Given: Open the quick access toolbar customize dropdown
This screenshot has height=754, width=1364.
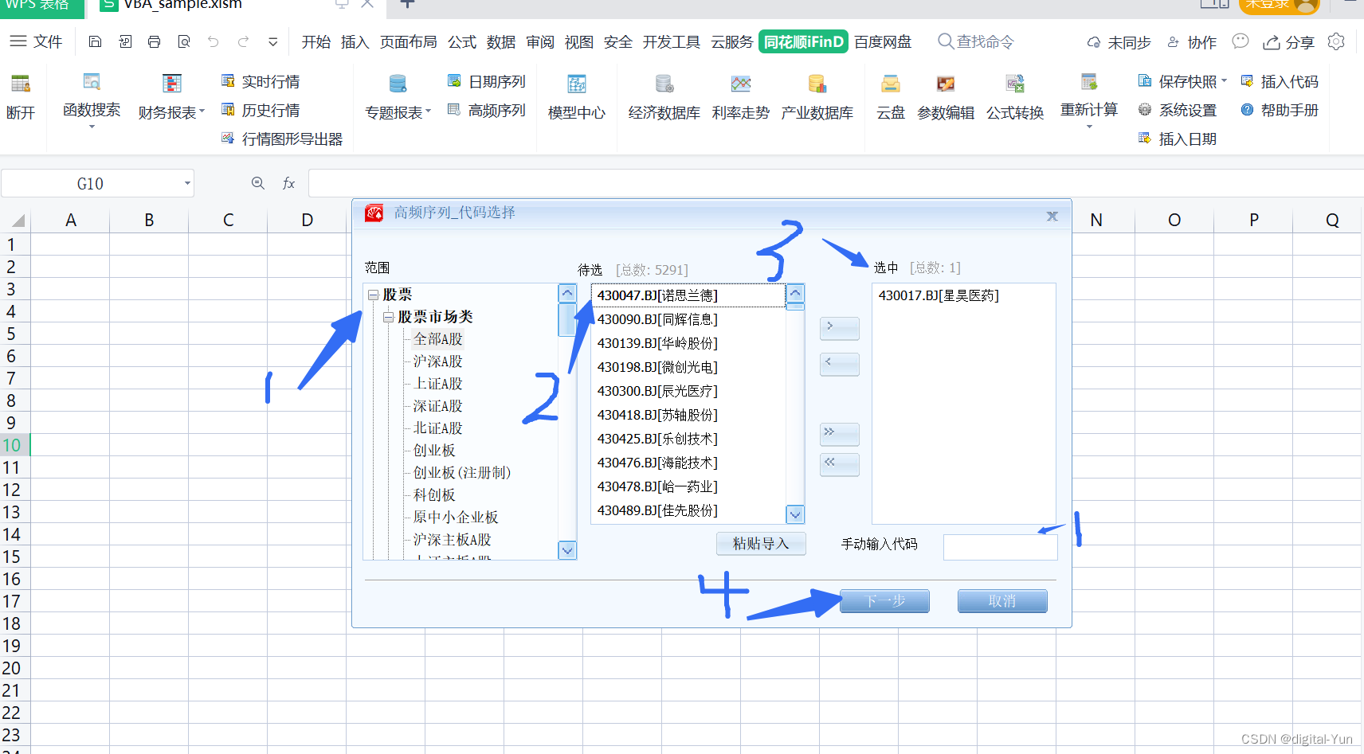Looking at the screenshot, I should tap(273, 41).
